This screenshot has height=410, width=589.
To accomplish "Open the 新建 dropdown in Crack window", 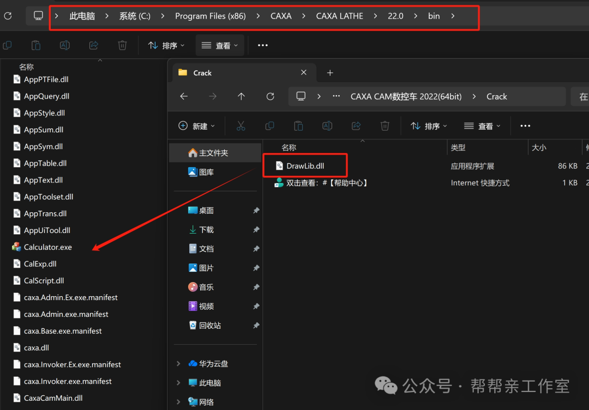I will point(197,126).
